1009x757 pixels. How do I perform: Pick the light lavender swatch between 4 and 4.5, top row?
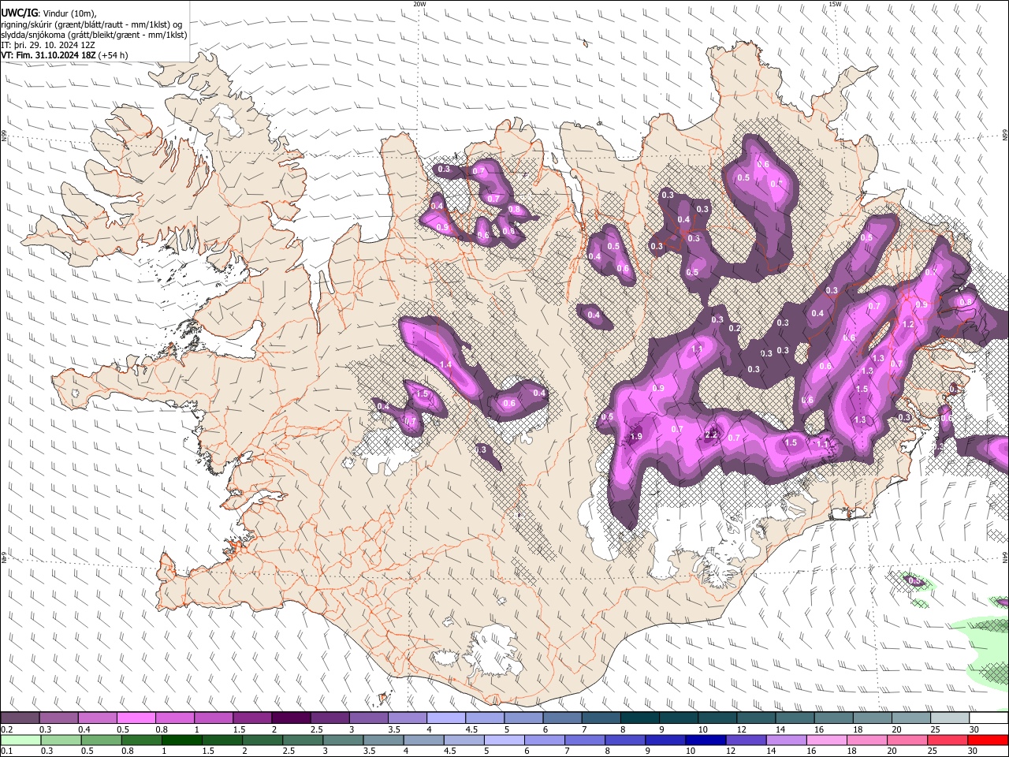click(x=446, y=718)
